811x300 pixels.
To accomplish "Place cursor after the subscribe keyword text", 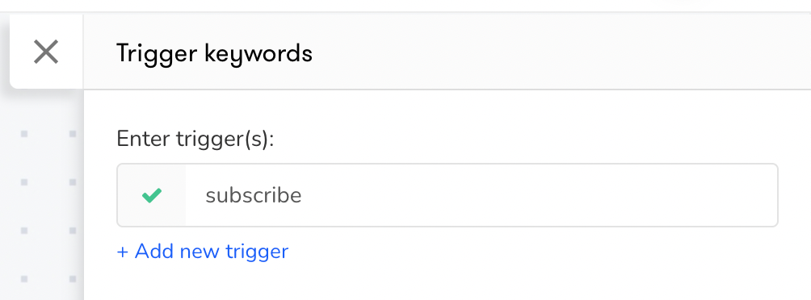I will [x=303, y=196].
